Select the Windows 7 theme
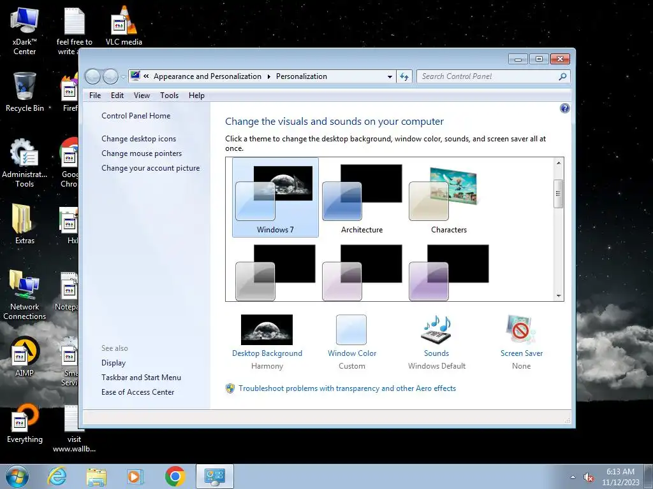653x489 pixels. pos(275,197)
